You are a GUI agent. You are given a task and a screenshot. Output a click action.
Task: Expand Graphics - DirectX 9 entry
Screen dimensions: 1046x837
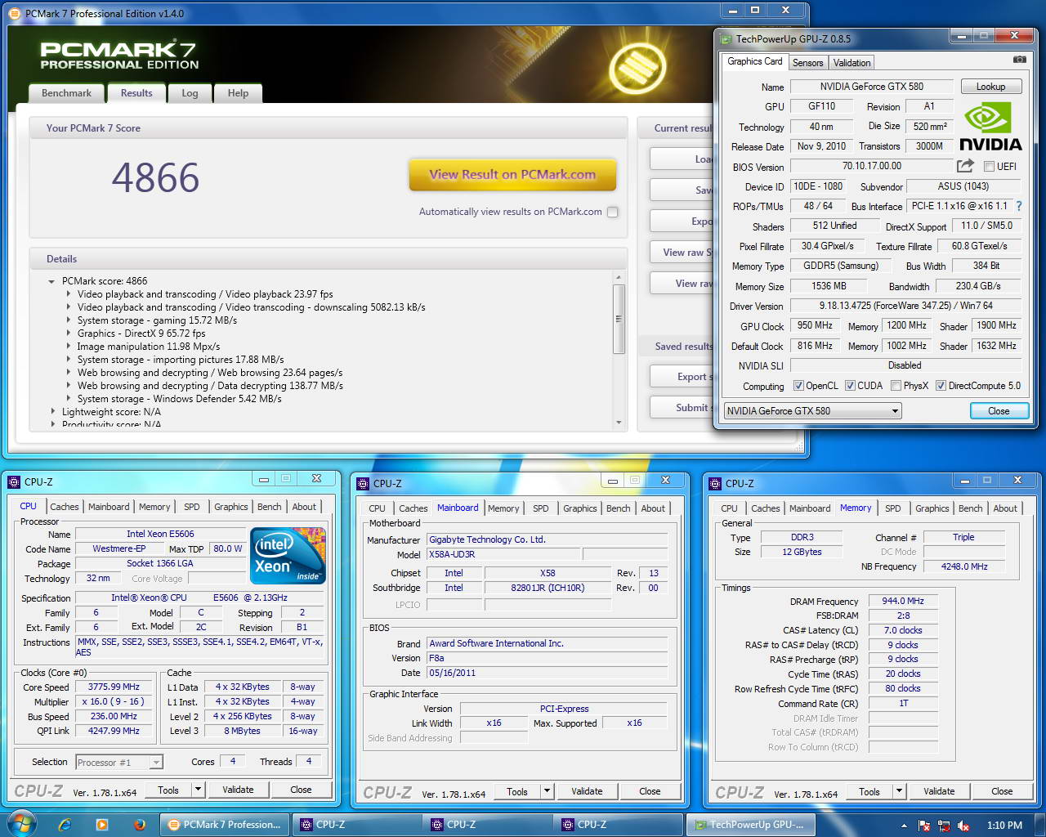tap(69, 333)
